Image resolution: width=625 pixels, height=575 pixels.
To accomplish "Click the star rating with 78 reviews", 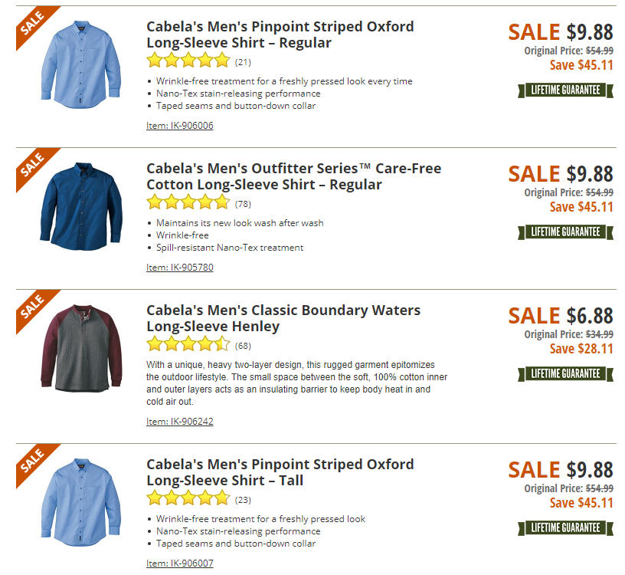I will 188,202.
